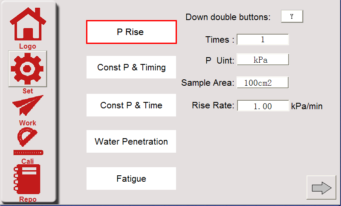
Task: Go to next page with arrow button
Action: click(321, 188)
